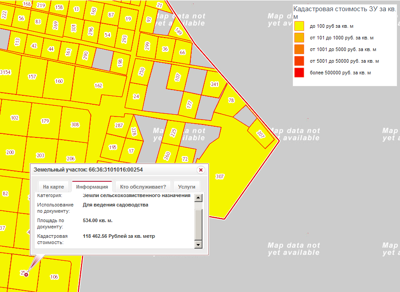Select the Услуги tab

[x=186, y=187]
